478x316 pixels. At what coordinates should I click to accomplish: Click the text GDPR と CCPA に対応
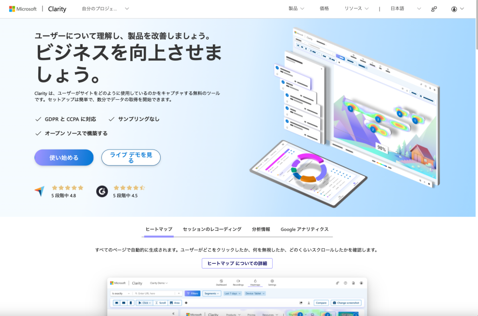[70, 119]
